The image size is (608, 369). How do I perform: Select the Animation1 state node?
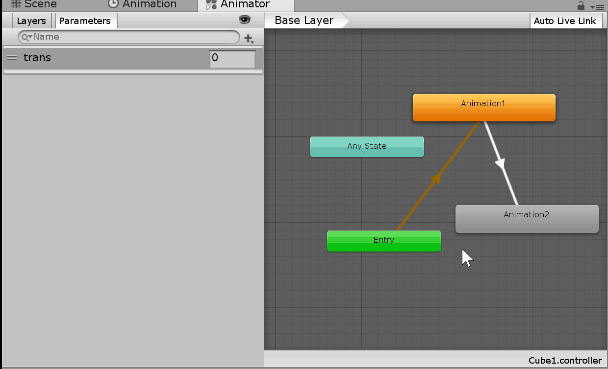[483, 108]
